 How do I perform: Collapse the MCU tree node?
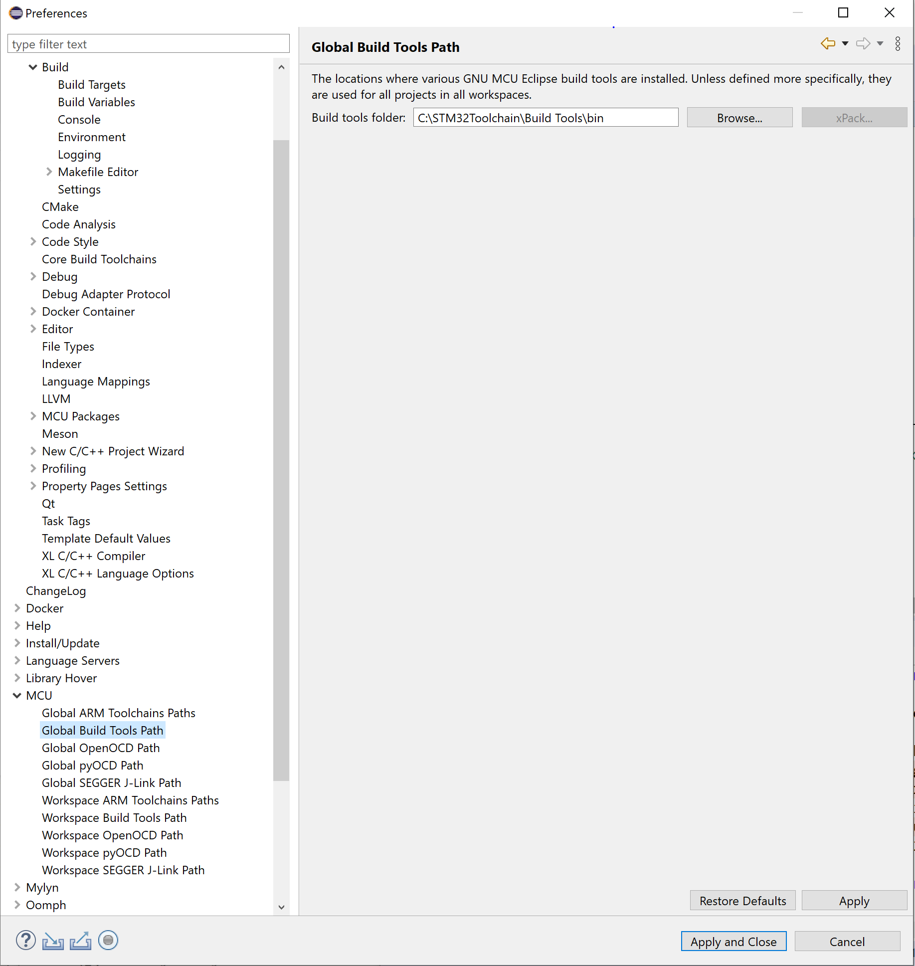[x=17, y=695]
